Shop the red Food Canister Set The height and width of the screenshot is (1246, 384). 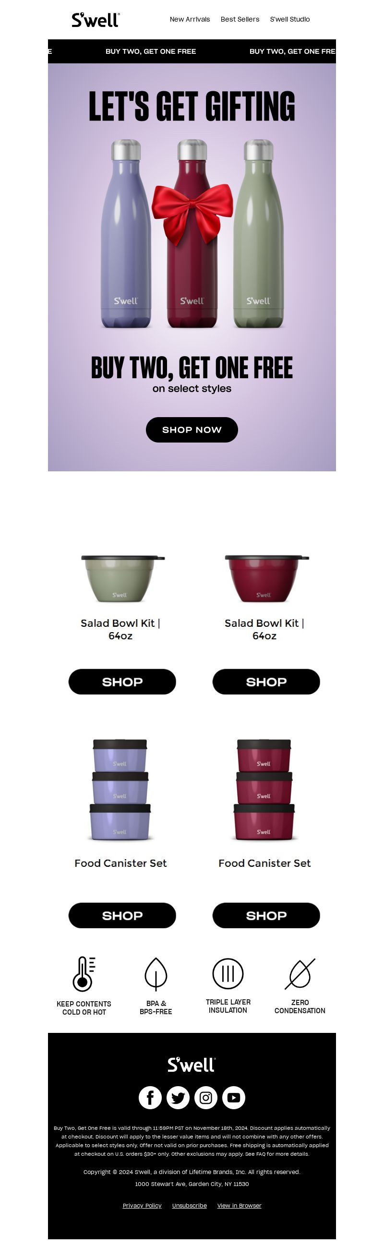tap(266, 915)
